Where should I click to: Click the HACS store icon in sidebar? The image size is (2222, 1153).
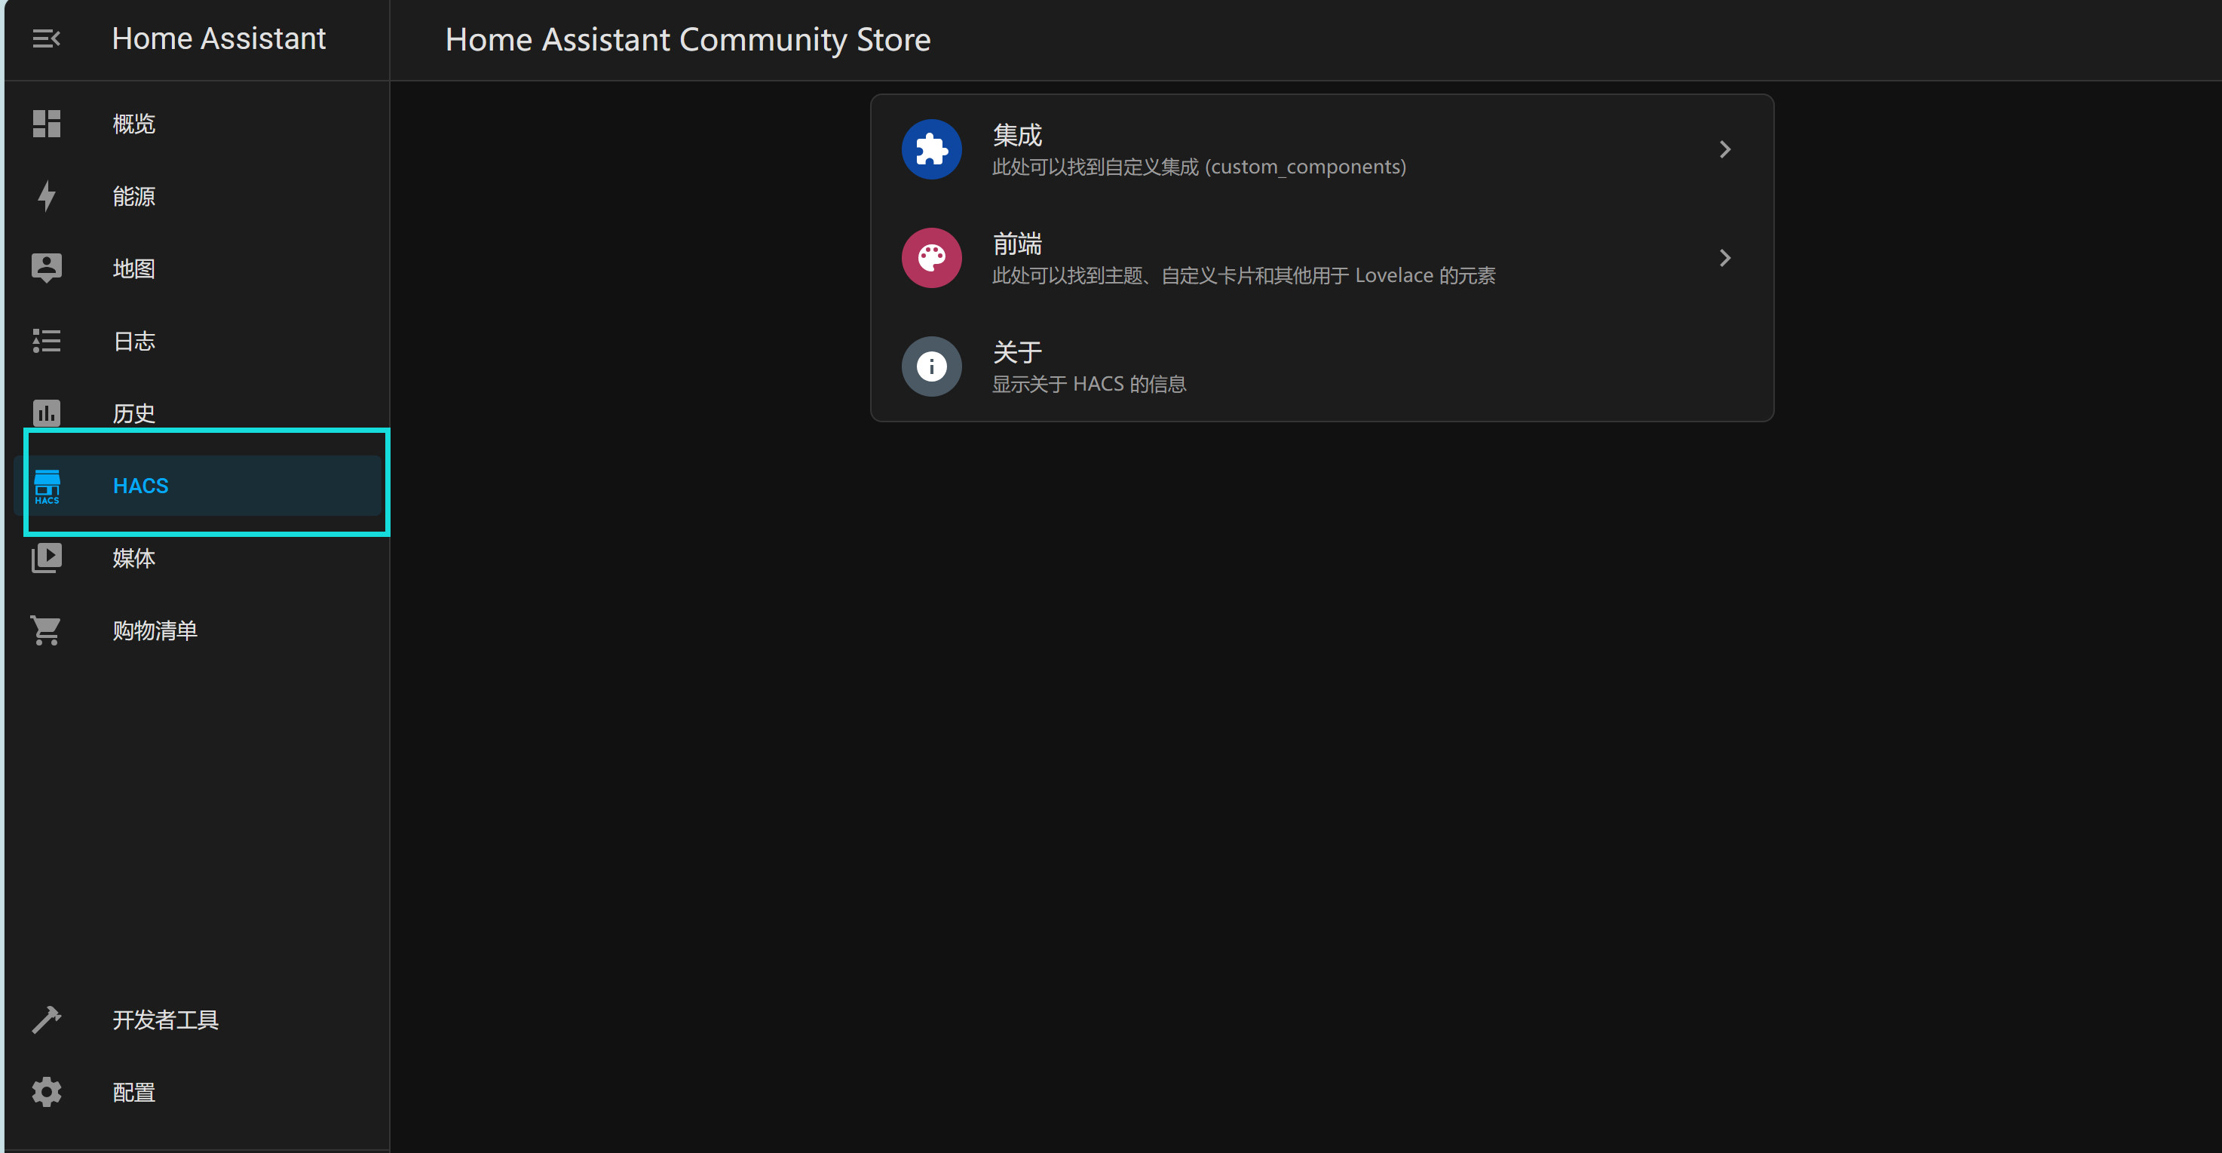tap(48, 485)
